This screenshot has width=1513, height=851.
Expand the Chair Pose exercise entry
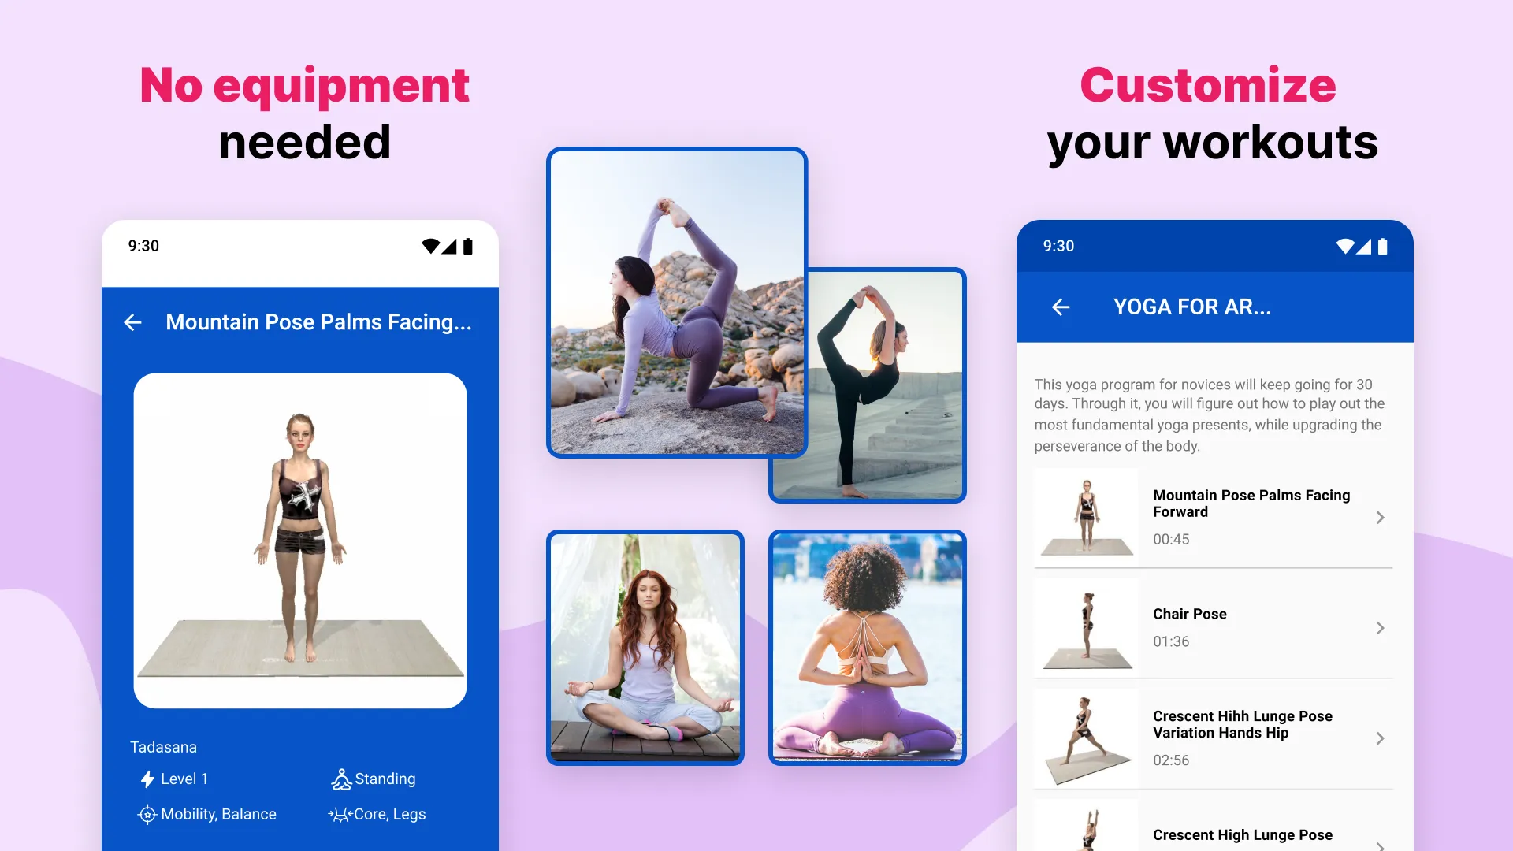click(x=1380, y=626)
